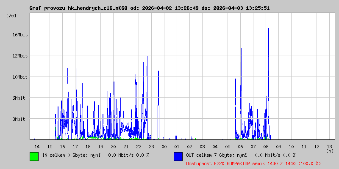
Task: Click the '[h]' hours unit label
Action: (329, 151)
